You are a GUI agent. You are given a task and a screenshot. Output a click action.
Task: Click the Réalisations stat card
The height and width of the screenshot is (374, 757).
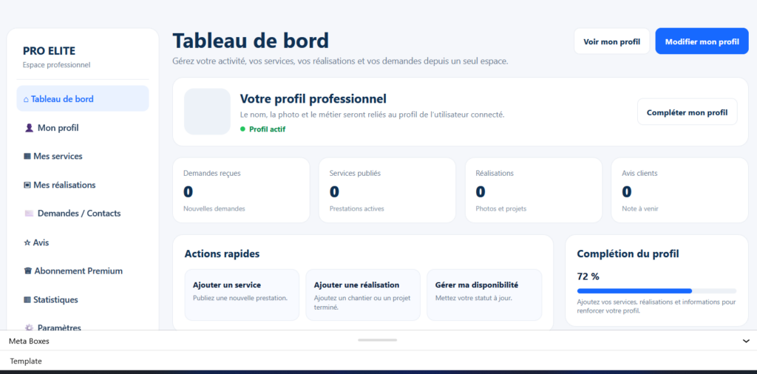[534, 190]
